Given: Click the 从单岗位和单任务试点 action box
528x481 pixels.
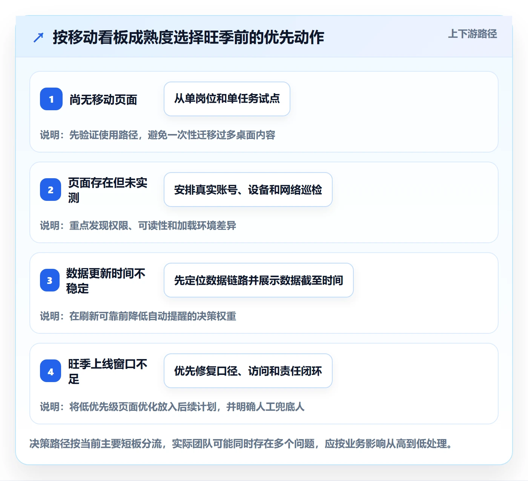Looking at the screenshot, I should point(227,99).
